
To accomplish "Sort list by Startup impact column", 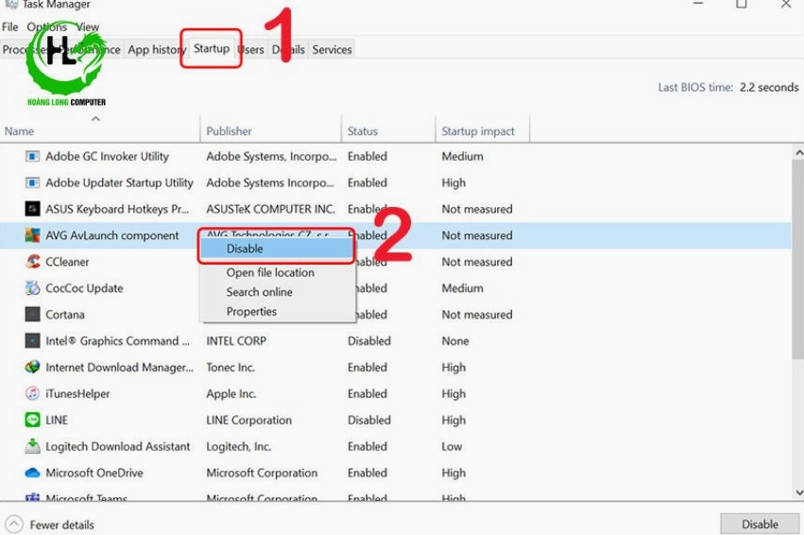I will [478, 131].
